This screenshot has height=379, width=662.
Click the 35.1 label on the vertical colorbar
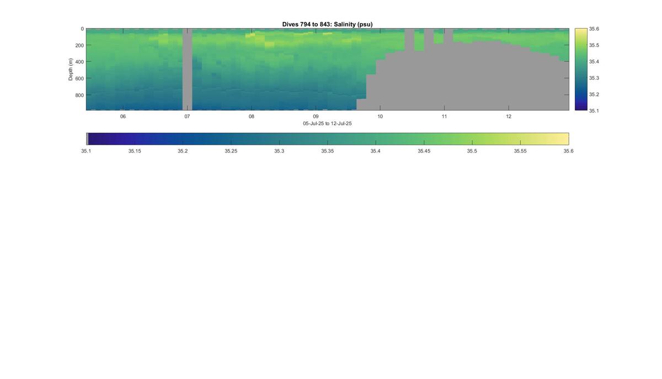pyautogui.click(x=594, y=111)
